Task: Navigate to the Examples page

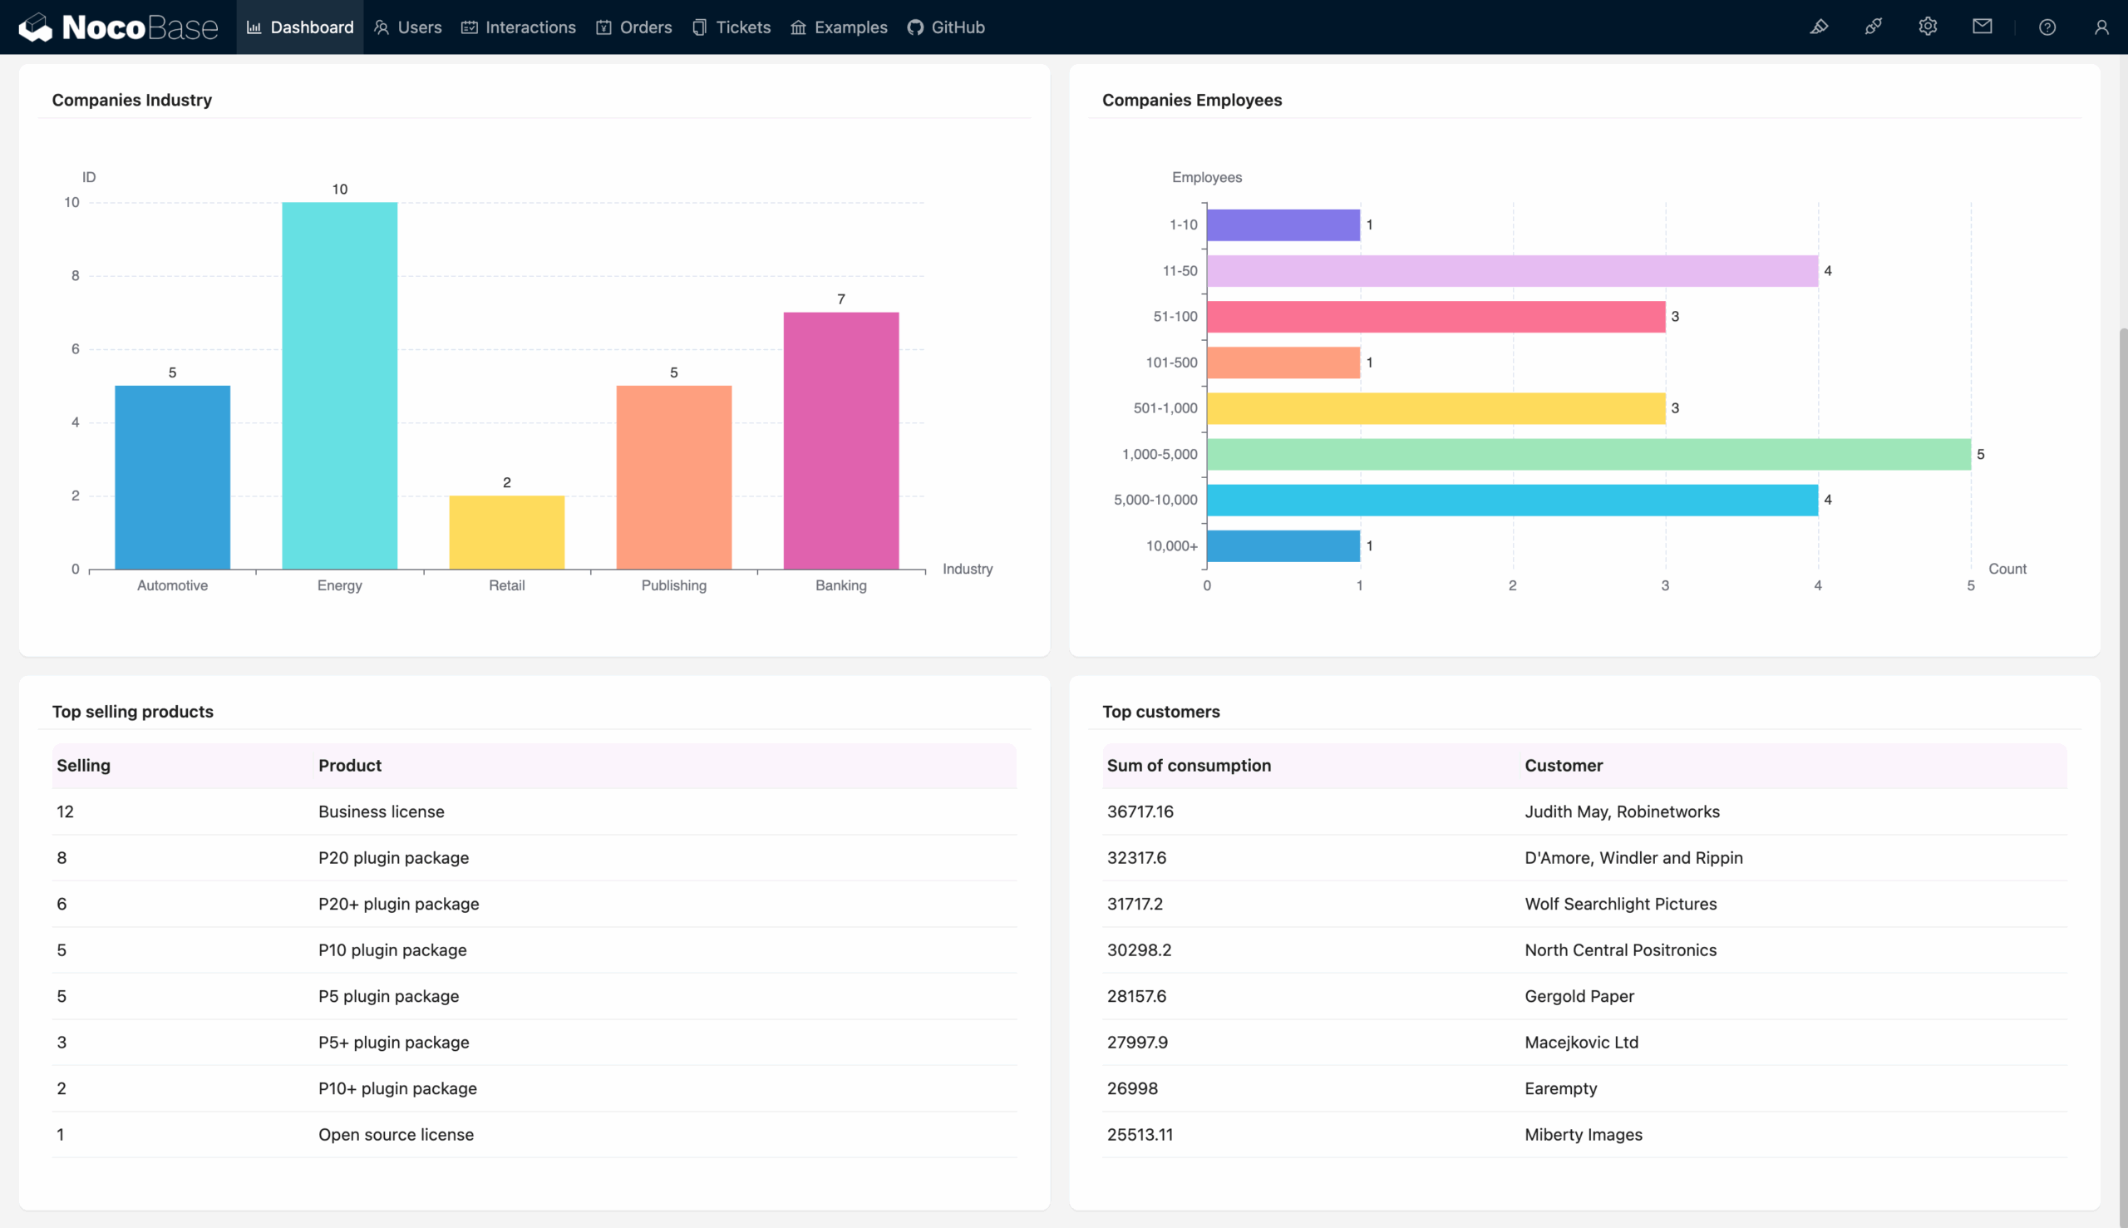Action: [837, 27]
